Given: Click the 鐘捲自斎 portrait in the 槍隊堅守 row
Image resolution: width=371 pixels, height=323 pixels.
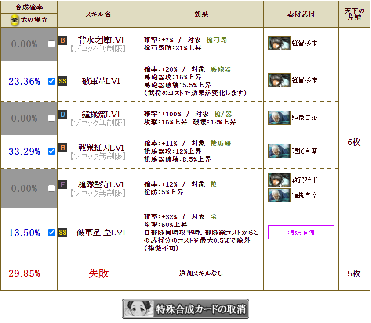Looking at the screenshot, I should [279, 195].
